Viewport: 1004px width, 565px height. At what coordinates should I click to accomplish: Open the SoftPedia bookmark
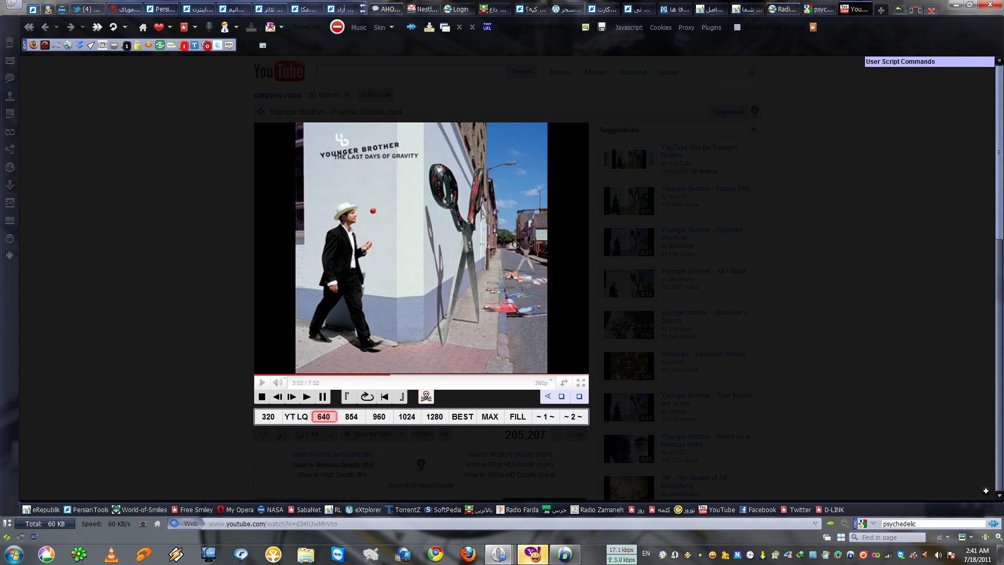[443, 510]
